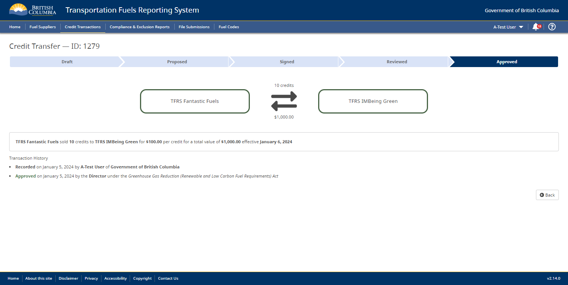Expand the A-Test User dropdown

click(x=508, y=27)
